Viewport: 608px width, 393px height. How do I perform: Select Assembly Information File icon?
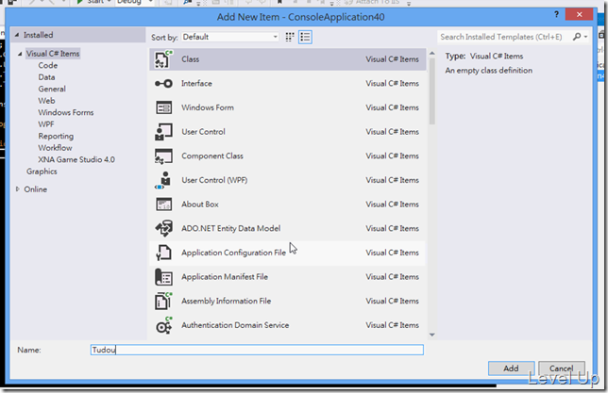(163, 301)
